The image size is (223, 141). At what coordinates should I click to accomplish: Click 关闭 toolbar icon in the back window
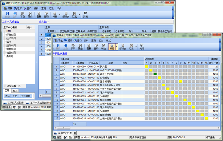coord(85,15)
